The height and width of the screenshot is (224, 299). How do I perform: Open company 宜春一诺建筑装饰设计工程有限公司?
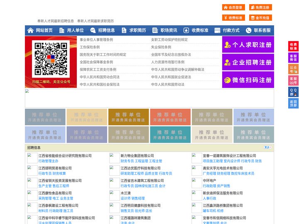pyautogui.click(x=229, y=156)
